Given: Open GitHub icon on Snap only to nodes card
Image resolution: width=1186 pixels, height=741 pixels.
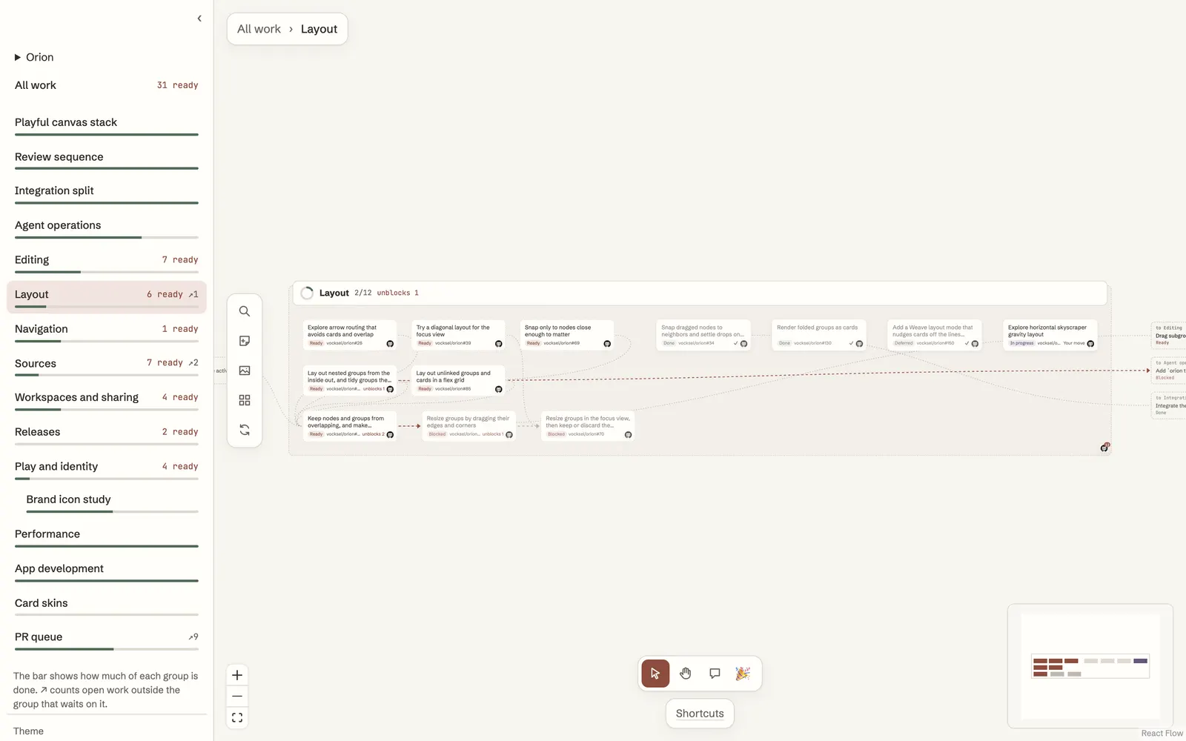Looking at the screenshot, I should (607, 344).
